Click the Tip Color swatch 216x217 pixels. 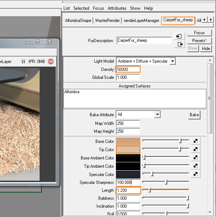128,149
